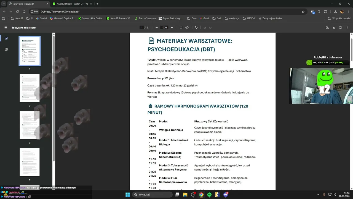Click the address bar with file path
353x199 pixels.
click(x=165, y=12)
